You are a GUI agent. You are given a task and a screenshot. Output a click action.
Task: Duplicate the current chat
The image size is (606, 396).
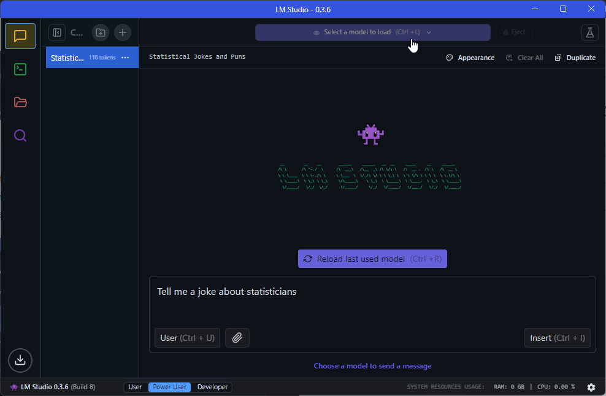575,58
